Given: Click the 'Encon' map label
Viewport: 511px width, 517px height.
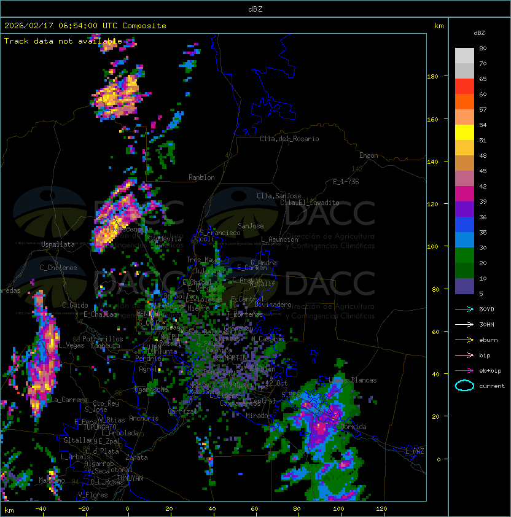Looking at the screenshot, I should [x=369, y=155].
